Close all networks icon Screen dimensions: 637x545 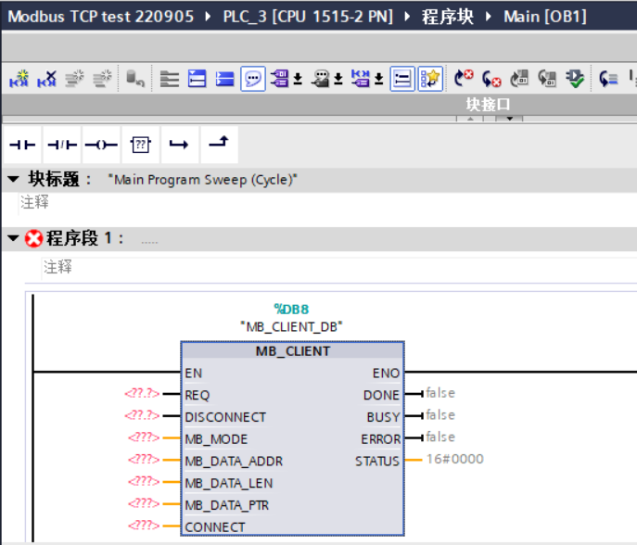tap(224, 79)
